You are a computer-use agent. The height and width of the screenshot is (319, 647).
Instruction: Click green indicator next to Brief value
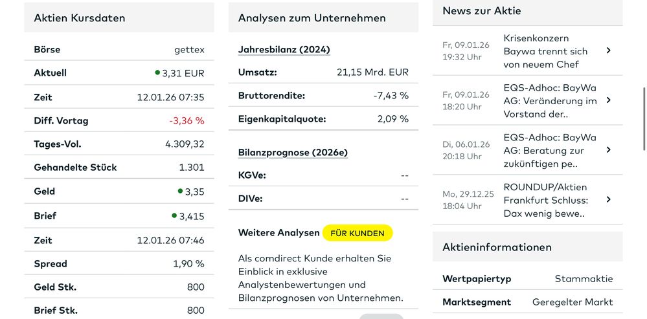pyautogui.click(x=174, y=215)
